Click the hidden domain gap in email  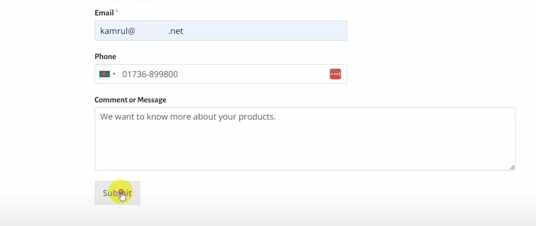pos(151,31)
